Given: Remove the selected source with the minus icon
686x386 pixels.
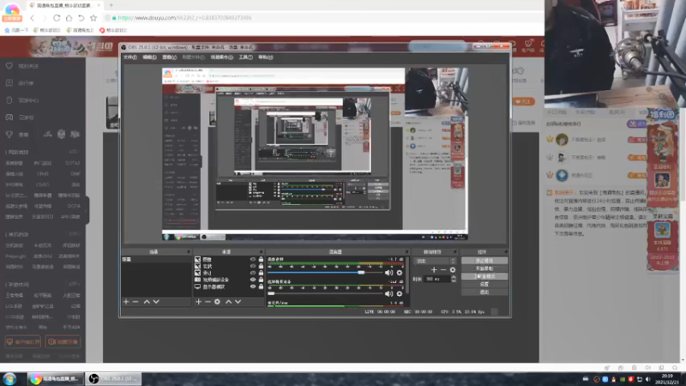Looking at the screenshot, I should (208, 302).
